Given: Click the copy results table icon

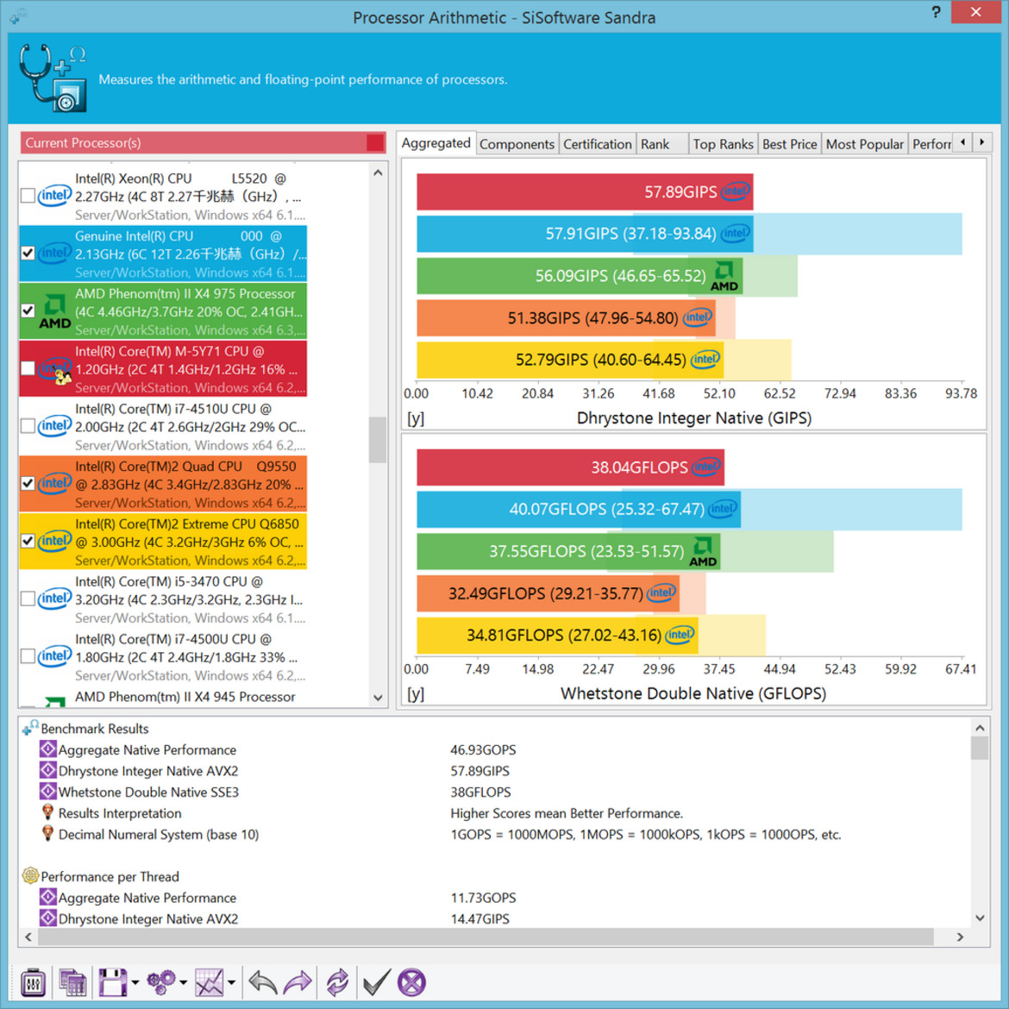Looking at the screenshot, I should point(72,982).
